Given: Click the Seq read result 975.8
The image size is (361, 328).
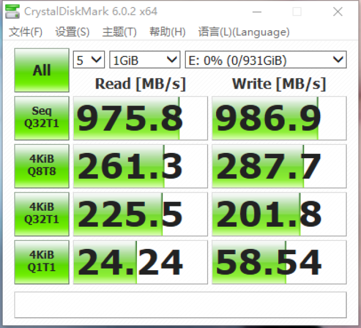Looking at the screenshot, I should coord(141,118).
